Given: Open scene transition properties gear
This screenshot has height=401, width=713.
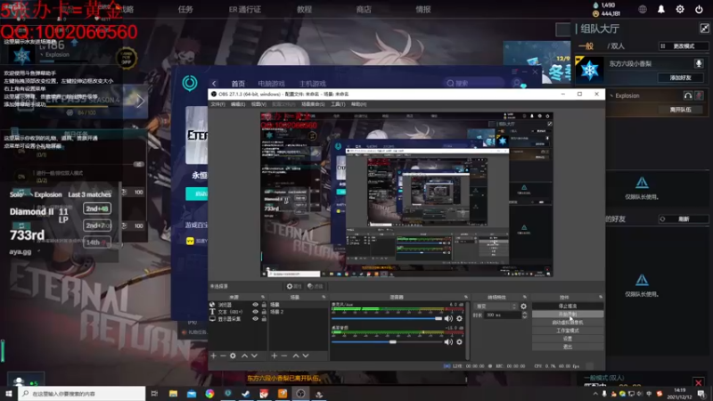Looking at the screenshot, I should (x=523, y=307).
